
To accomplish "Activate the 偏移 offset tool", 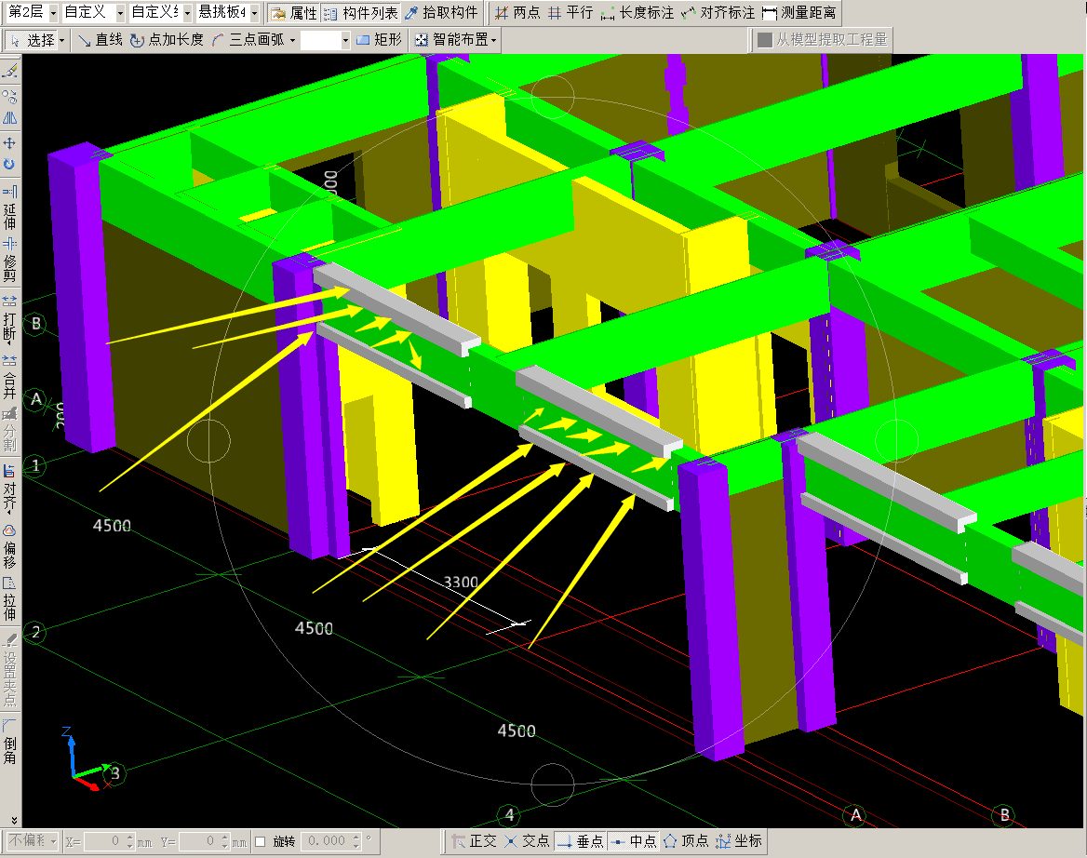I will click(x=9, y=547).
